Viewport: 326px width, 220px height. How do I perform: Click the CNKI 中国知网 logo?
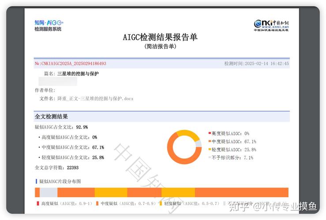[x=271, y=26]
